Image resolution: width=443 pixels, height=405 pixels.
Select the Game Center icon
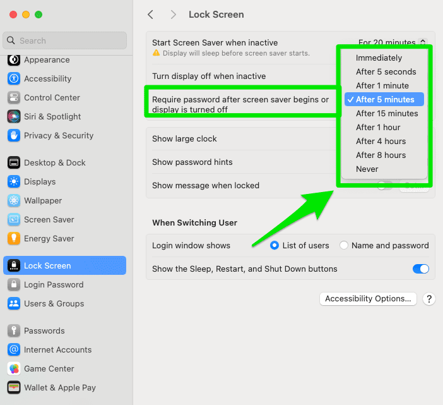[14, 369]
